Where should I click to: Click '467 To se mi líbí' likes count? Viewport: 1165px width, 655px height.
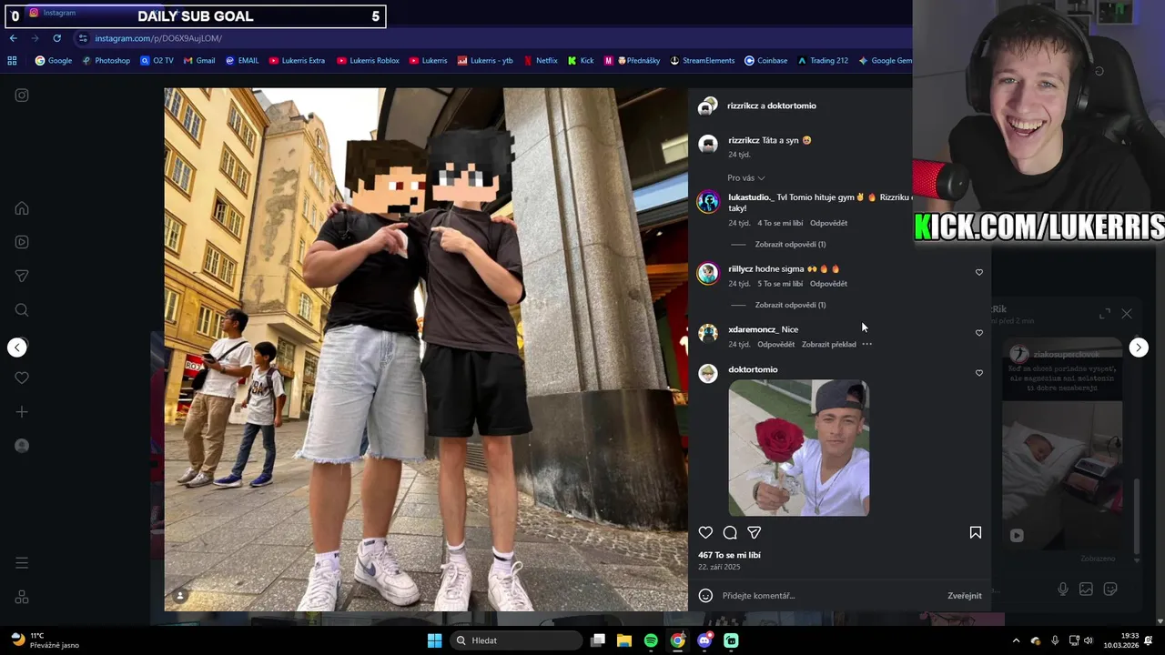click(x=729, y=555)
